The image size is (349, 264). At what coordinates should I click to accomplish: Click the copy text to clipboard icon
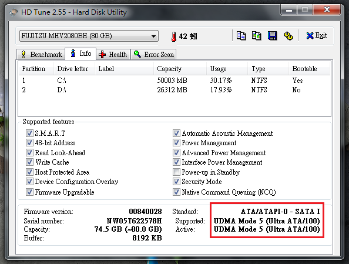(x=241, y=36)
